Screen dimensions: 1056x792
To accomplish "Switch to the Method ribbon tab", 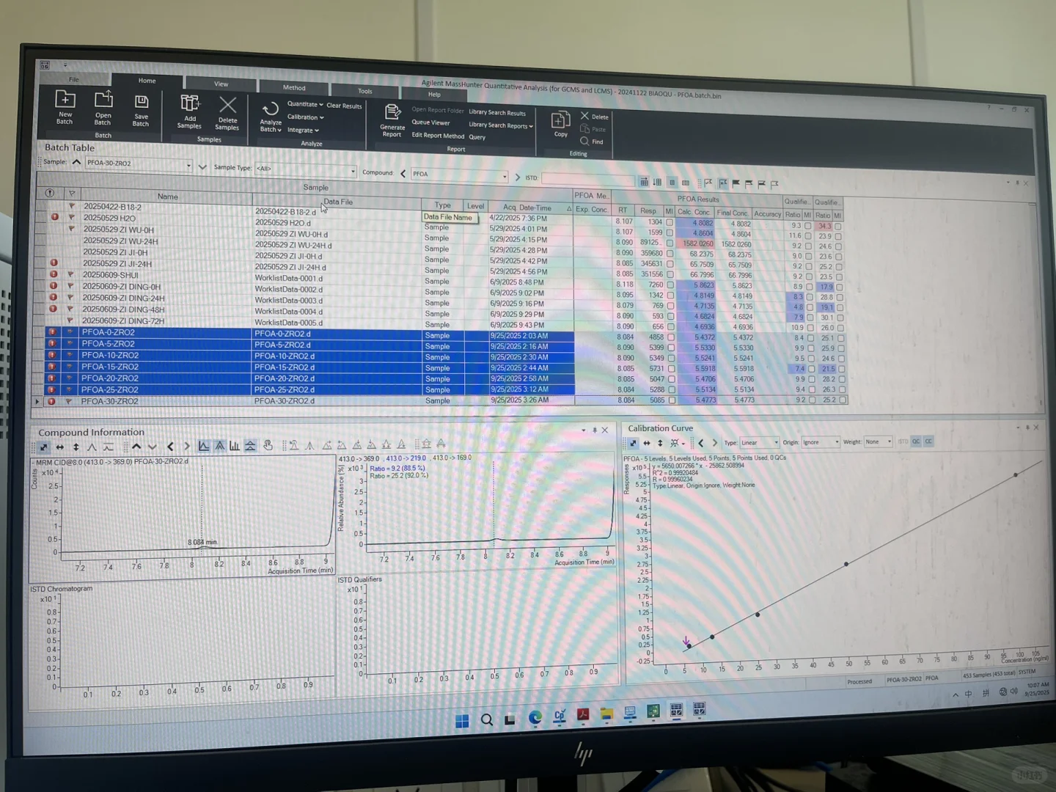I will click(x=294, y=88).
